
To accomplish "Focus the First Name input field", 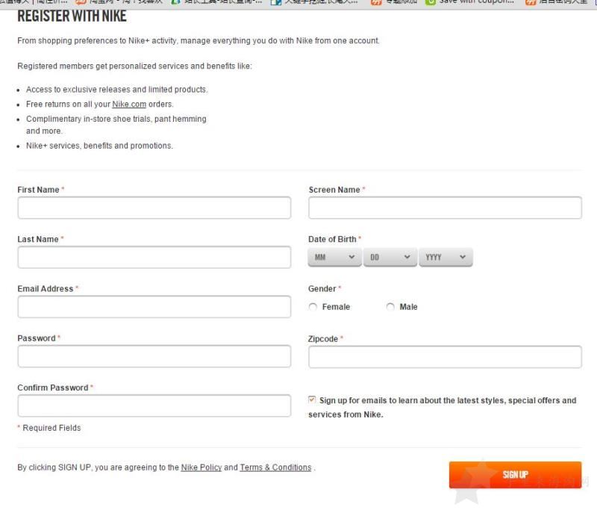I will pyautogui.click(x=154, y=208).
